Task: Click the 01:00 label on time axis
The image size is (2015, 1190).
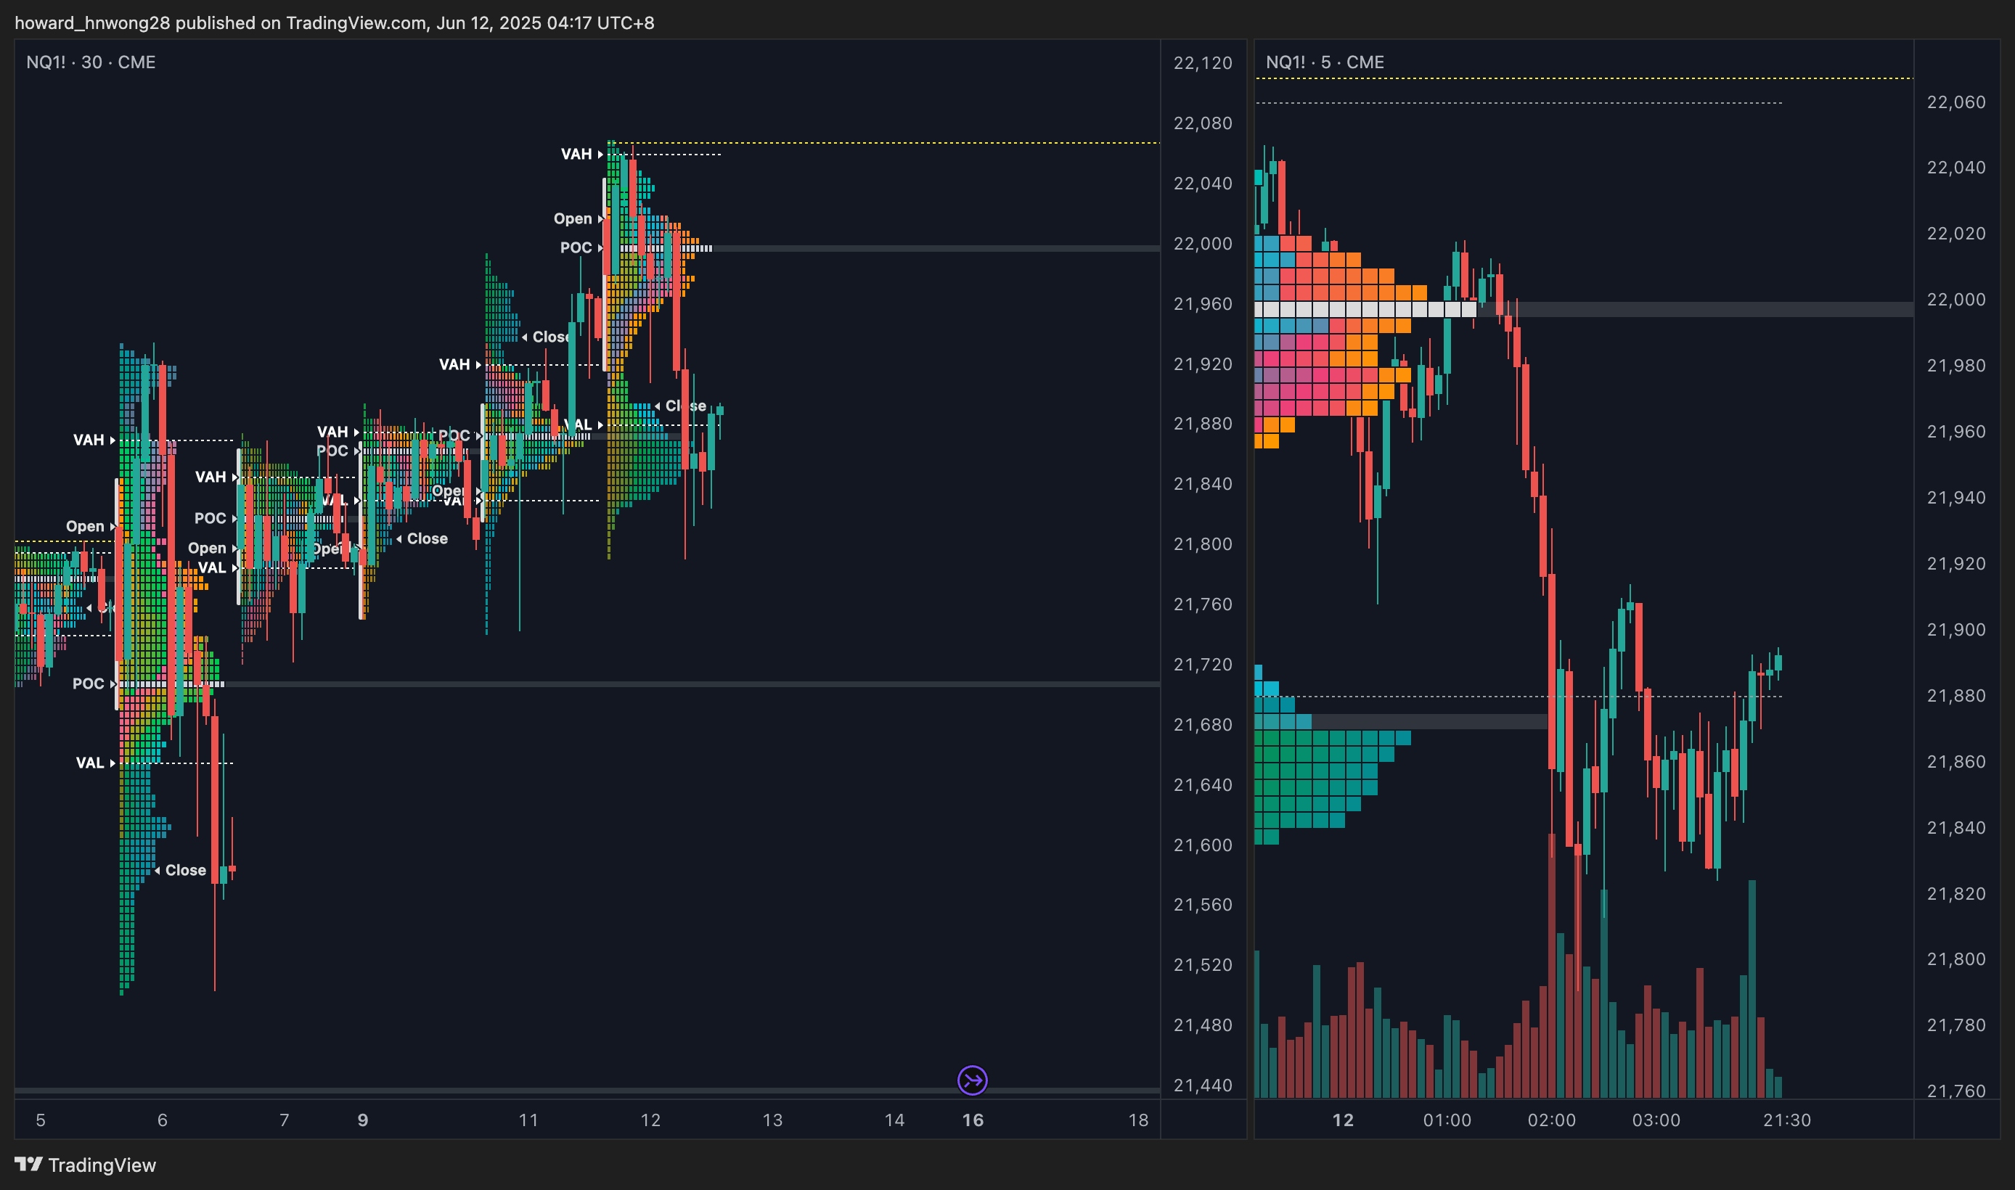Action: (x=1447, y=1120)
